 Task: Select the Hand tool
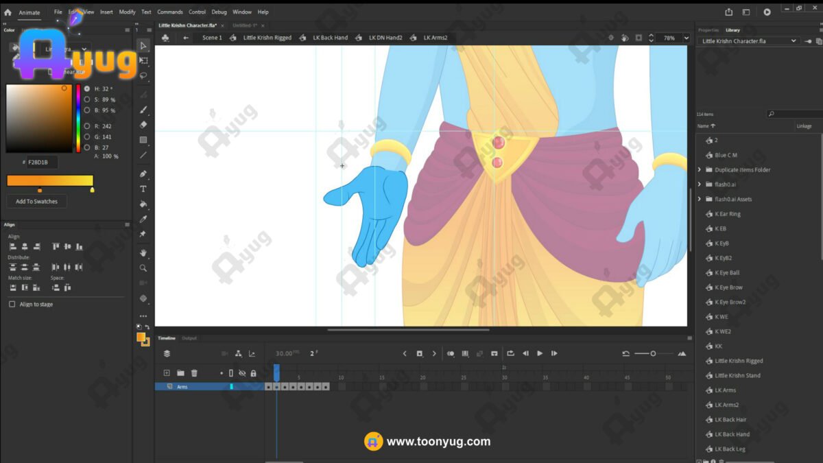(x=143, y=253)
